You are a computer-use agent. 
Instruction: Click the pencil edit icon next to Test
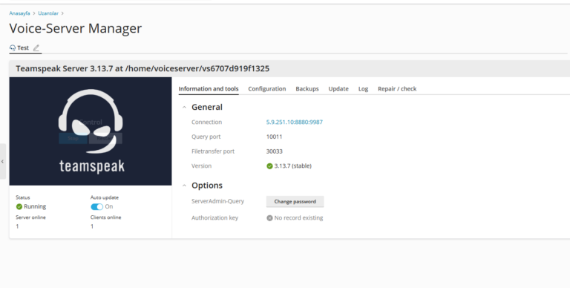coord(36,48)
